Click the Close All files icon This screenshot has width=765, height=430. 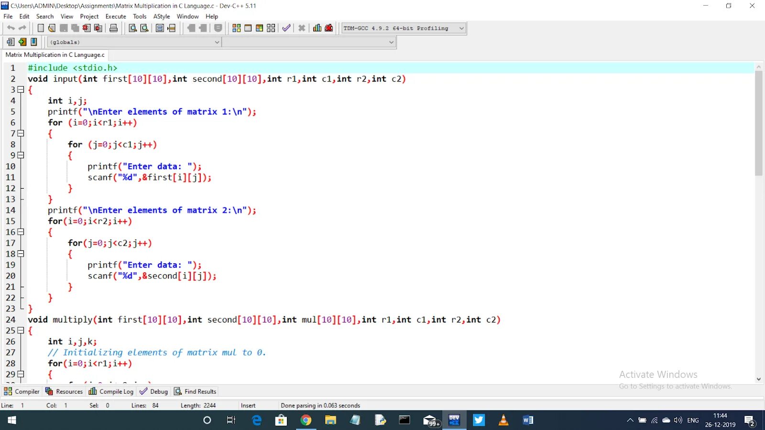[98, 28]
